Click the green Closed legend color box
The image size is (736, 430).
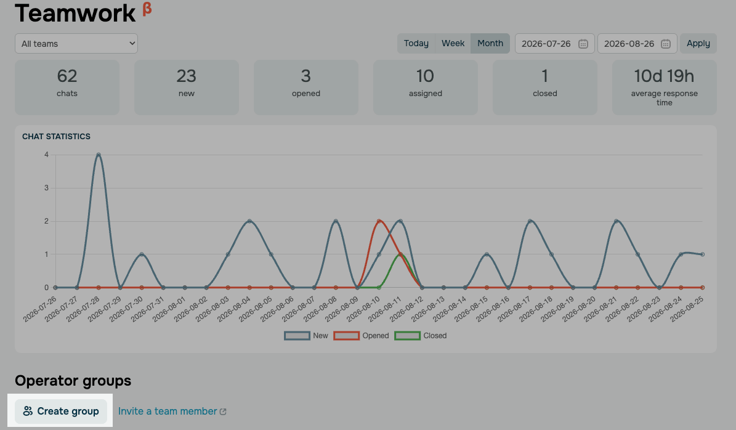[408, 336]
